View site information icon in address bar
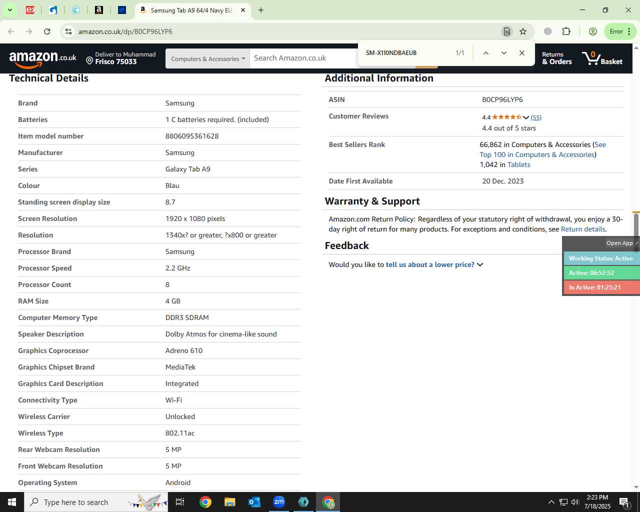This screenshot has width=640, height=512. pos(68,31)
